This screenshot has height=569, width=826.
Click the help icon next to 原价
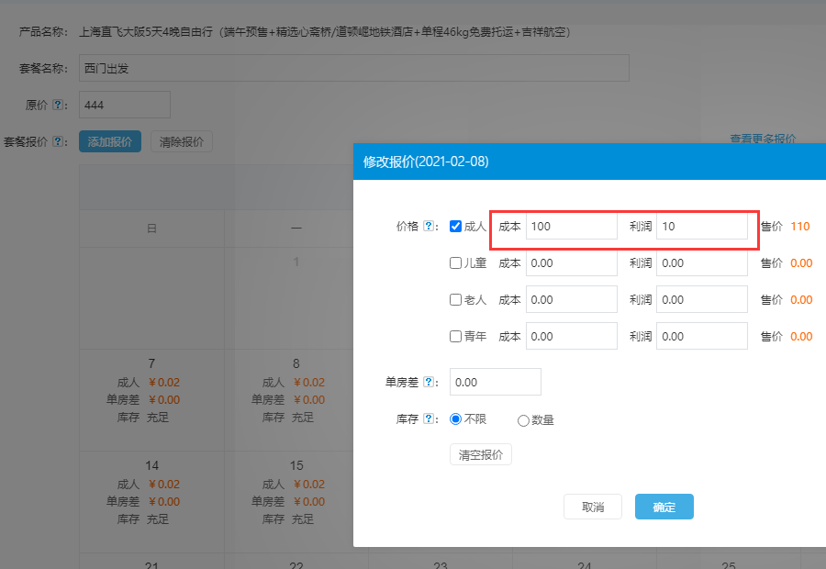[x=58, y=106]
